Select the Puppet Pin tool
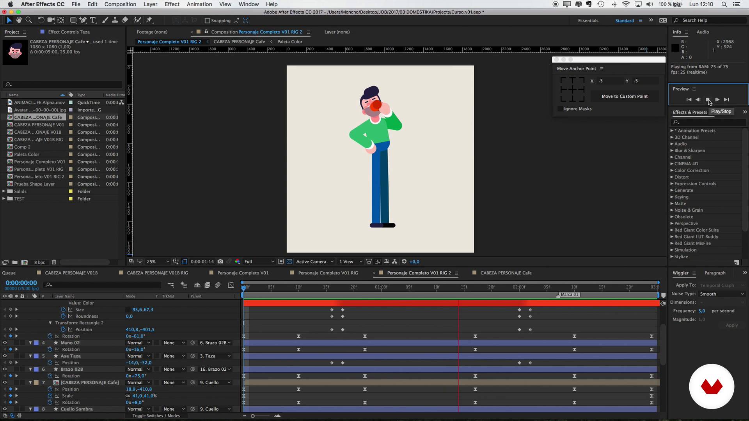The width and height of the screenshot is (749, 421). pyautogui.click(x=149, y=20)
